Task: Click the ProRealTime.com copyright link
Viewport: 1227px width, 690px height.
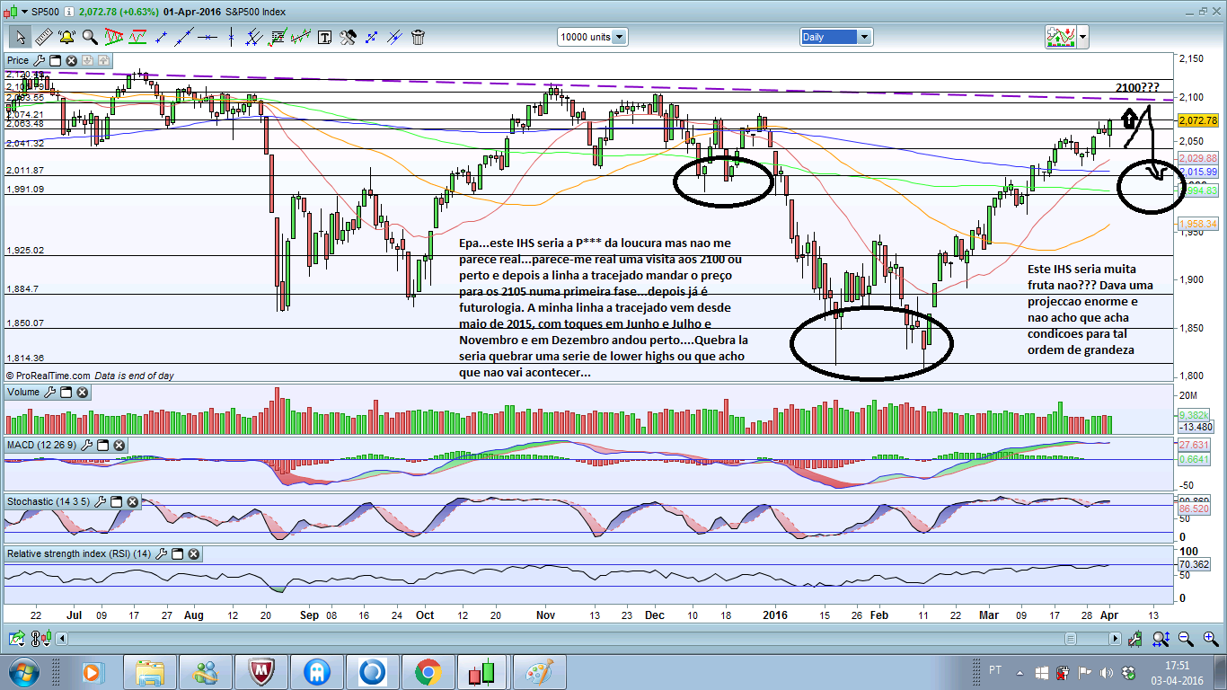Action: coord(49,376)
